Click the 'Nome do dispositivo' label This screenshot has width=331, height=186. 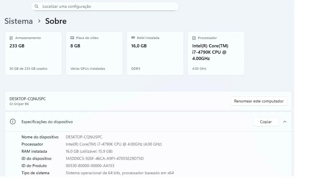click(x=40, y=137)
